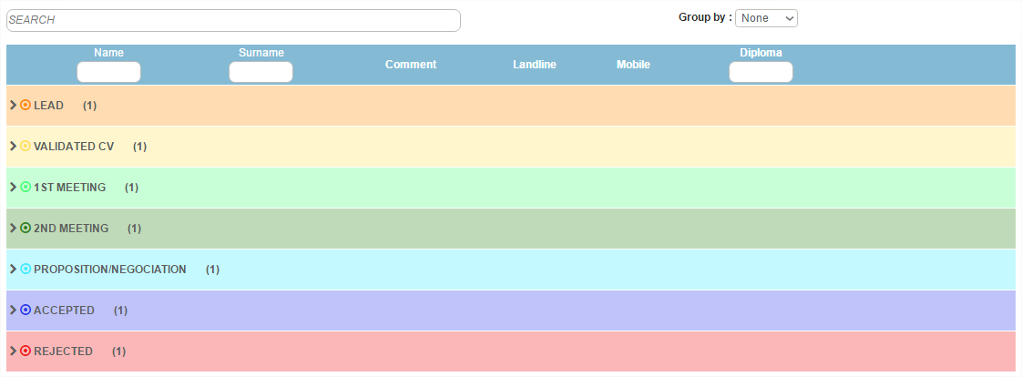Focus the Surname filter input box

pyautogui.click(x=261, y=73)
